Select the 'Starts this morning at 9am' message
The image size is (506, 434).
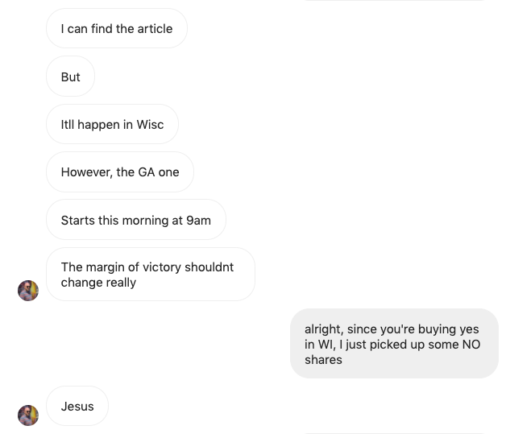(x=135, y=220)
